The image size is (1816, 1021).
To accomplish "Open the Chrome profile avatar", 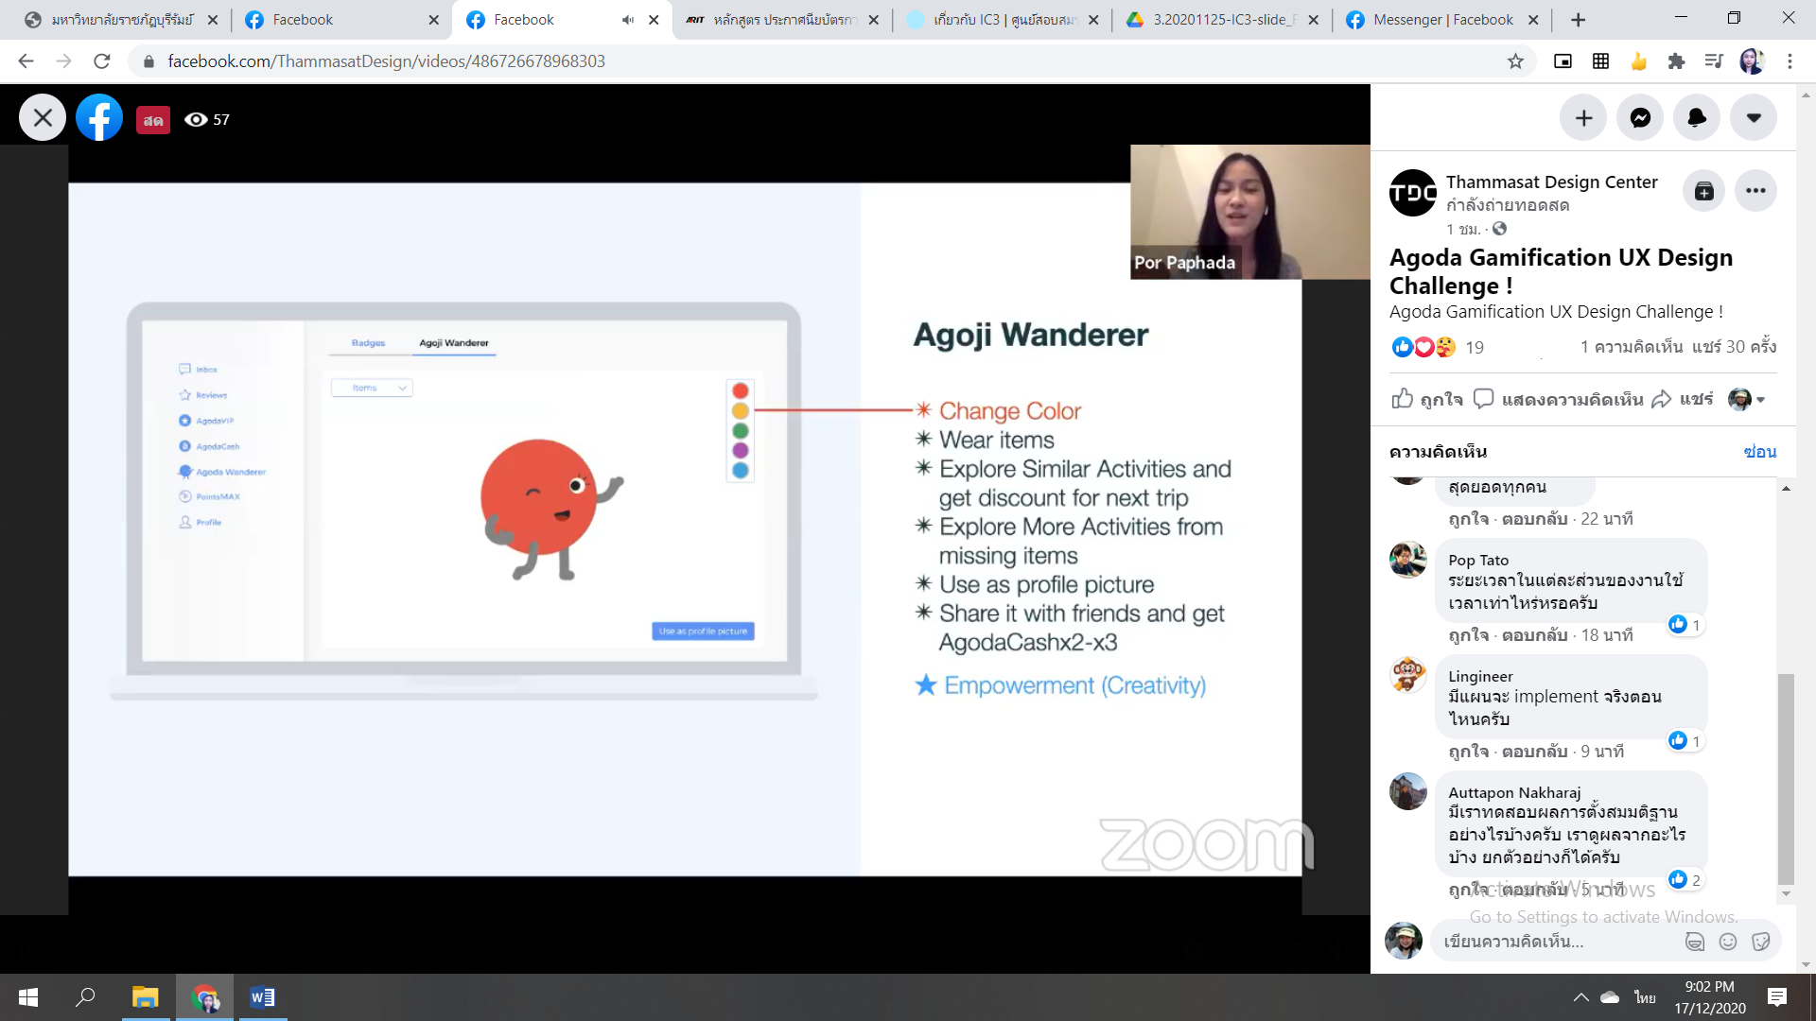I will 1752,61.
